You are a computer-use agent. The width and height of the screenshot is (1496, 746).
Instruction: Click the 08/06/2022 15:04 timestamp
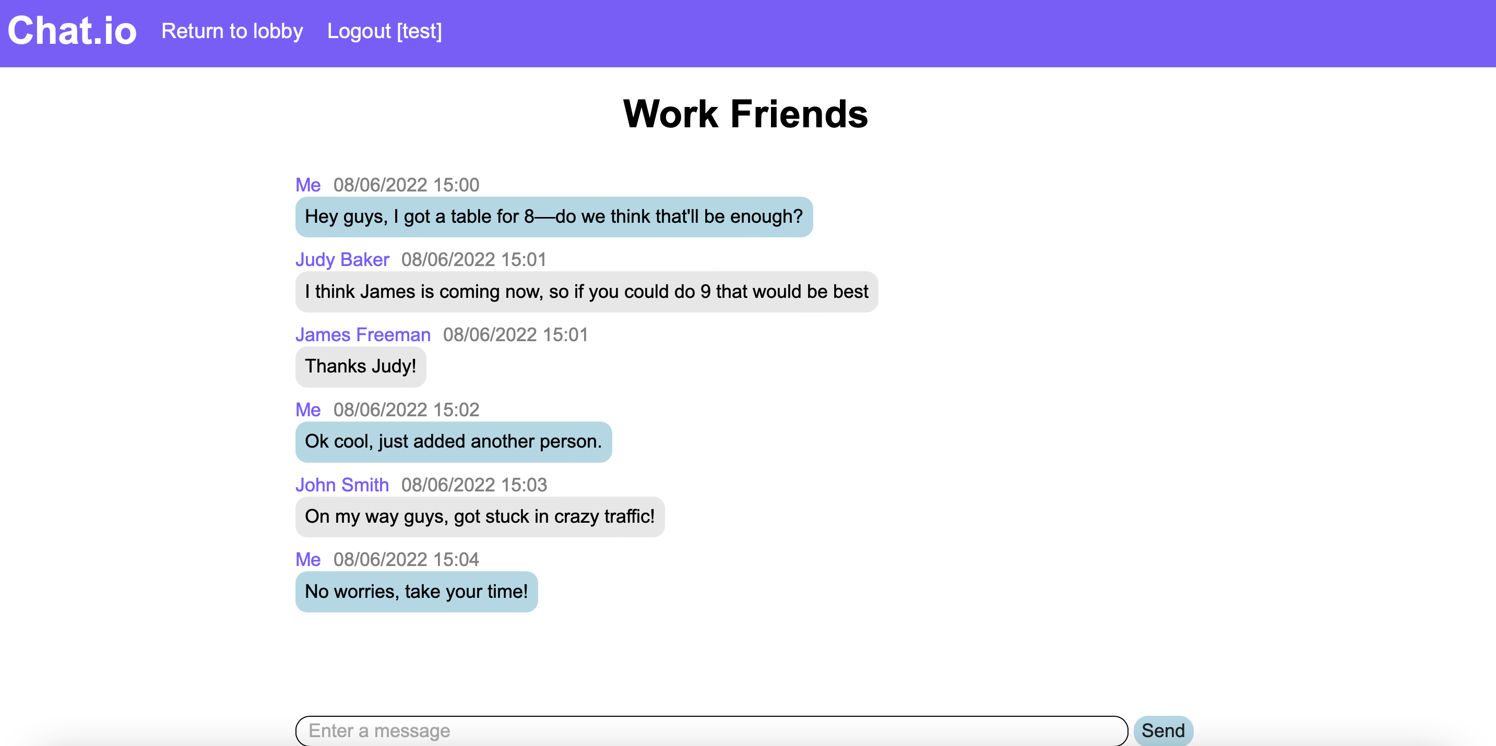406,559
